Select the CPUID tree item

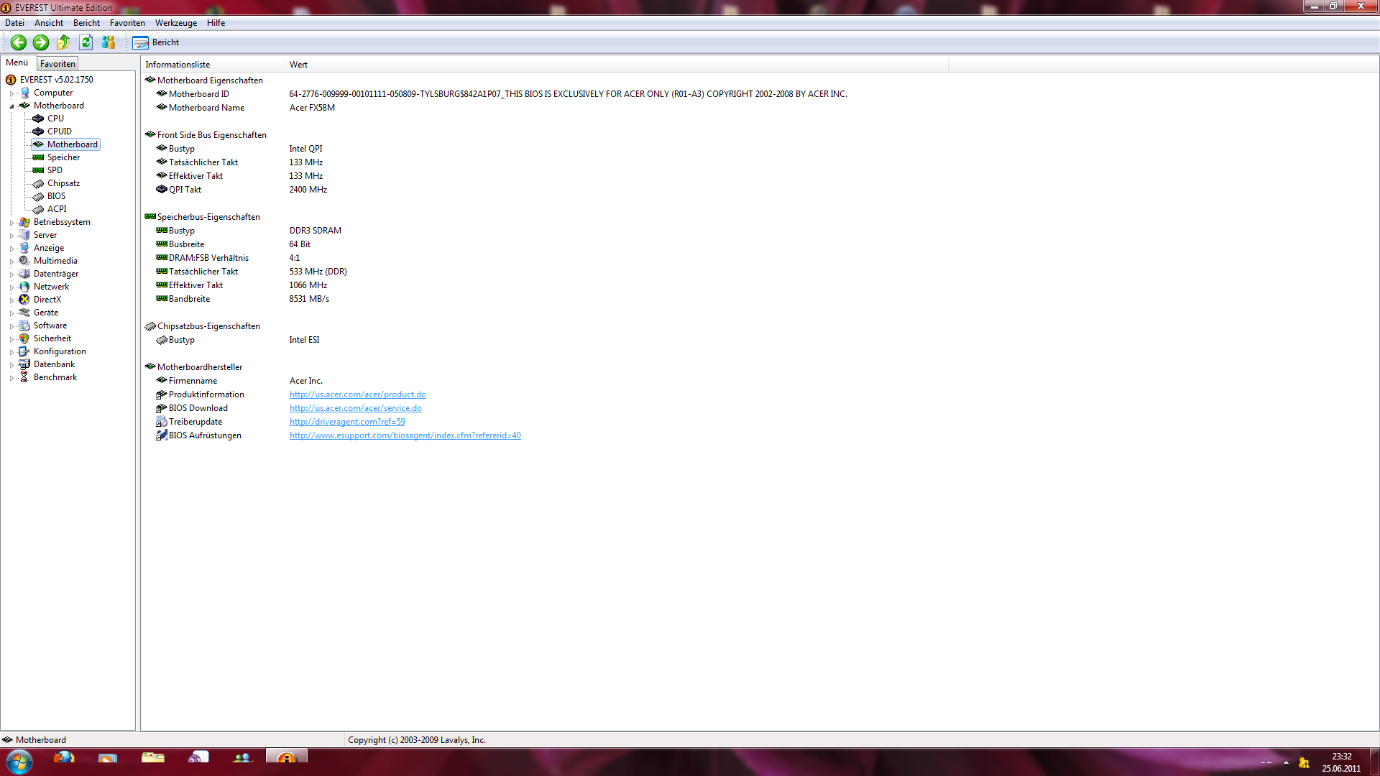click(59, 131)
